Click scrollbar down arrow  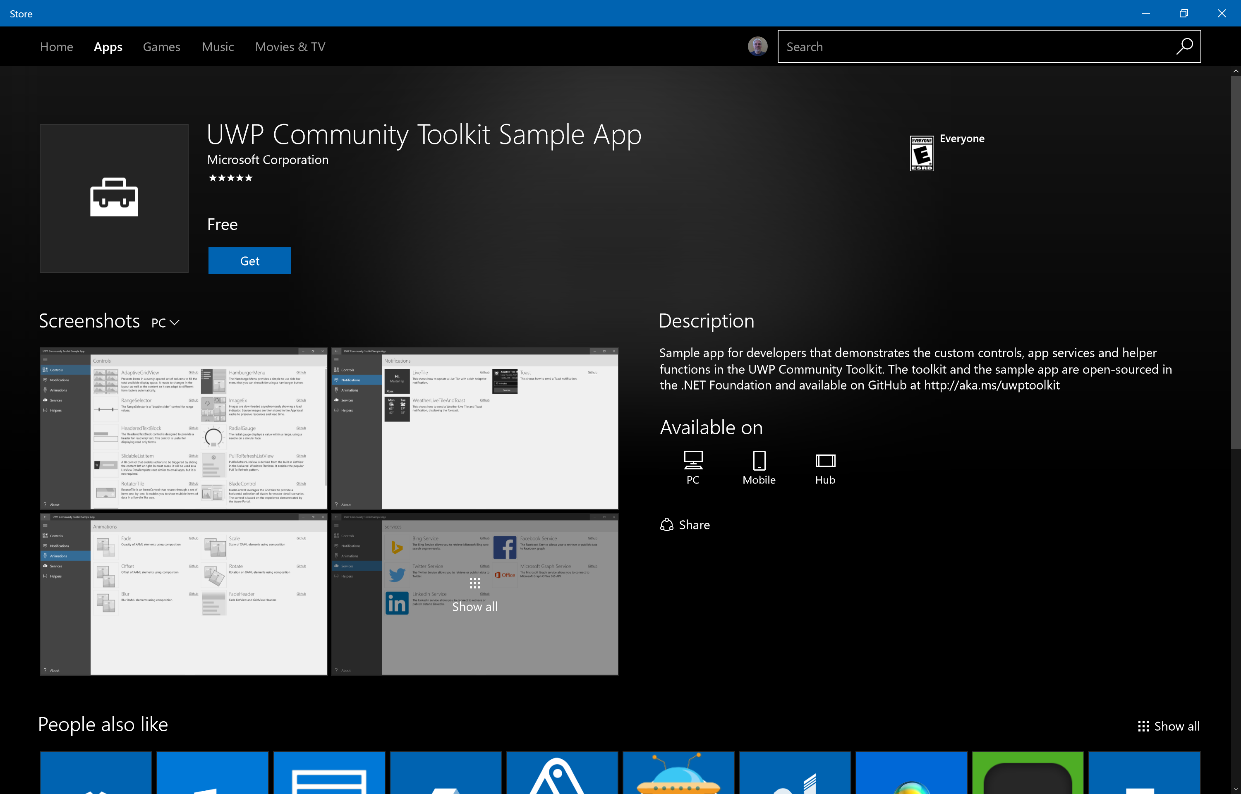(1235, 789)
